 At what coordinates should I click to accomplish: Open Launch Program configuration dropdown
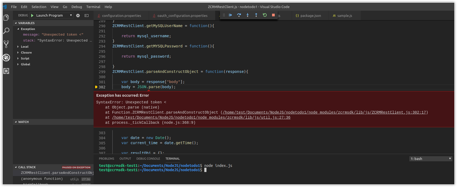[x=54, y=16]
